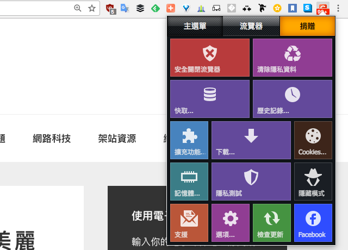
Task: Open the Facebook tile
Action: tap(313, 223)
